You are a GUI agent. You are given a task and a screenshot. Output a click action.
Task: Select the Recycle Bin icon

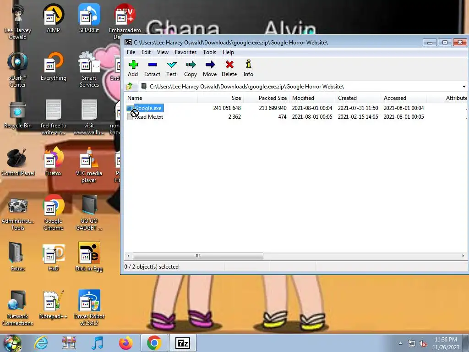click(18, 114)
